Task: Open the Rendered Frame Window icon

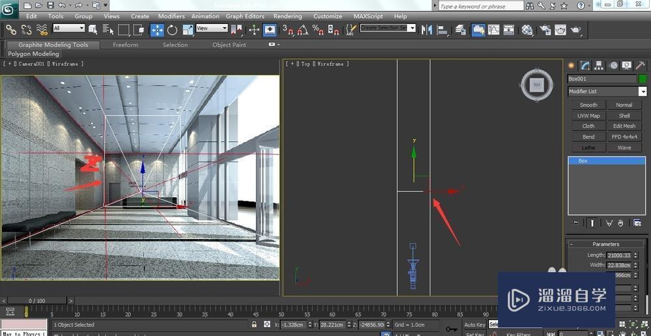Action: point(561,29)
